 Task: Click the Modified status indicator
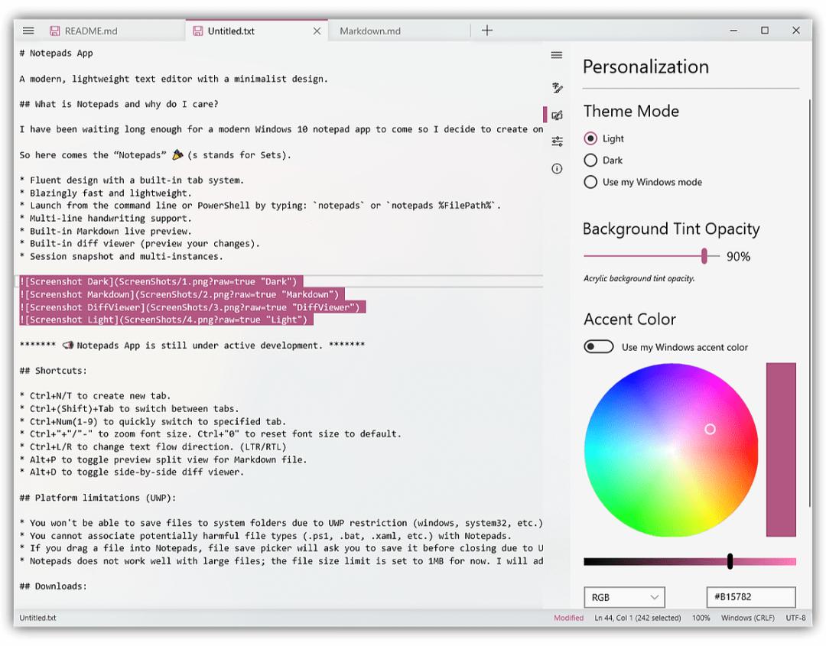(568, 618)
